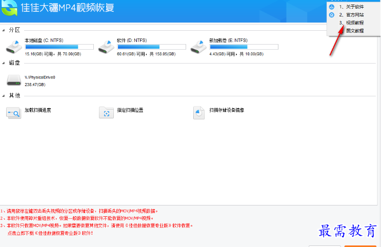Click the scan storage device image icon

(199, 113)
